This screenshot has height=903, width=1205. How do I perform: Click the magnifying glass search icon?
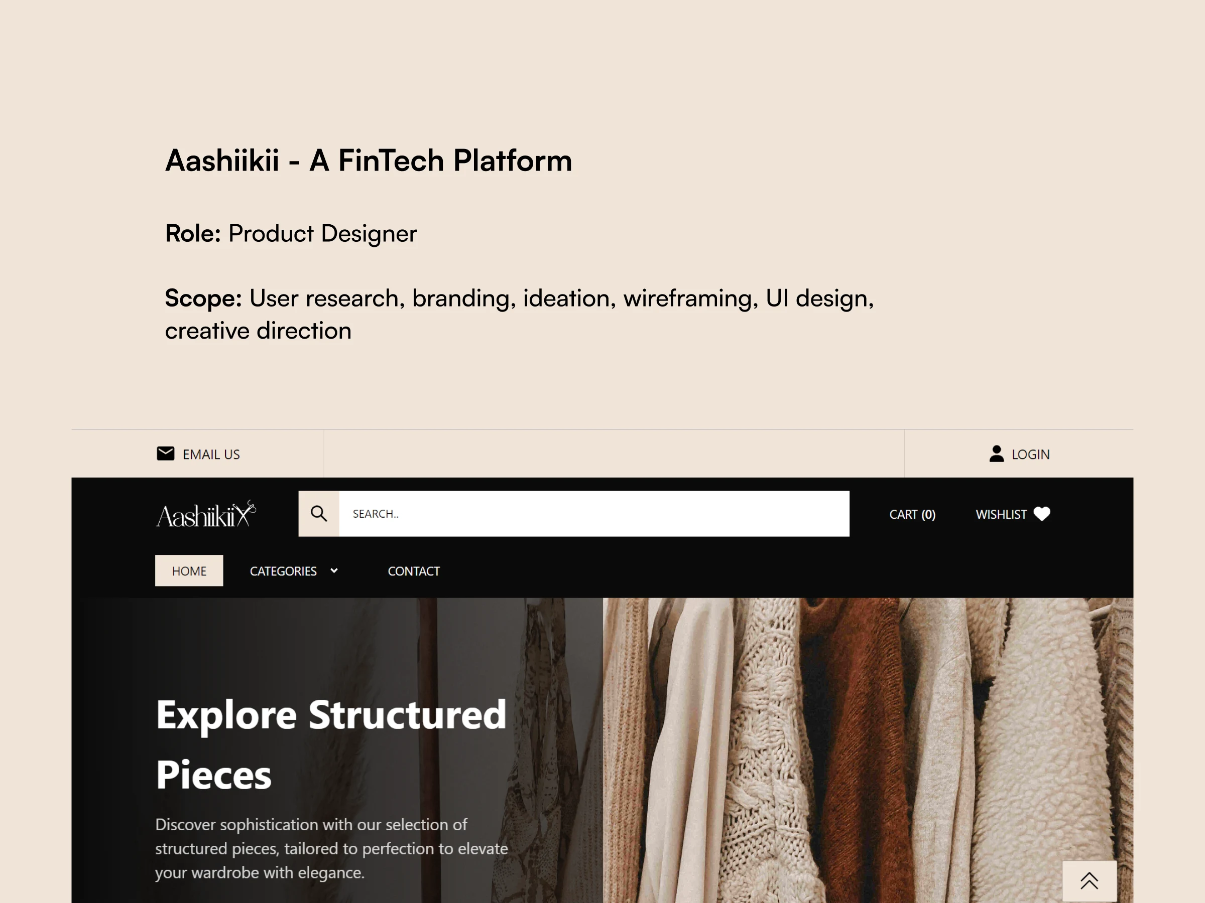[319, 513]
